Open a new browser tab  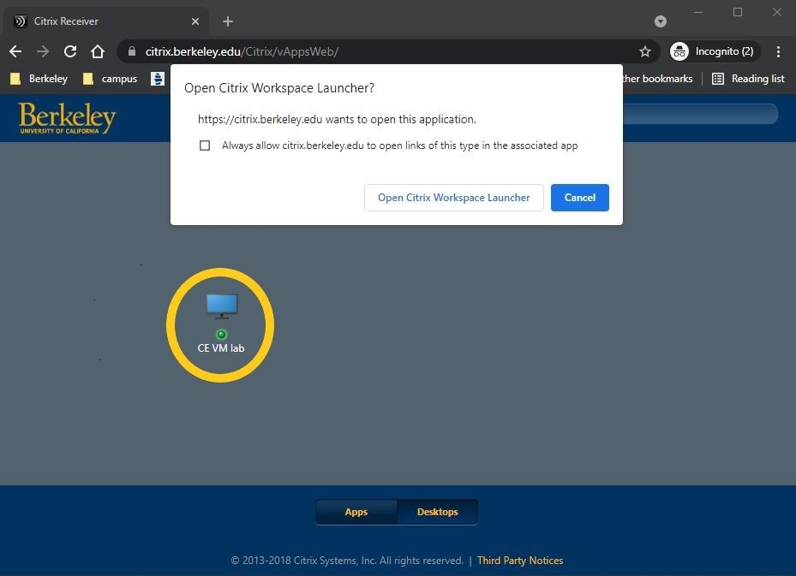coord(227,21)
